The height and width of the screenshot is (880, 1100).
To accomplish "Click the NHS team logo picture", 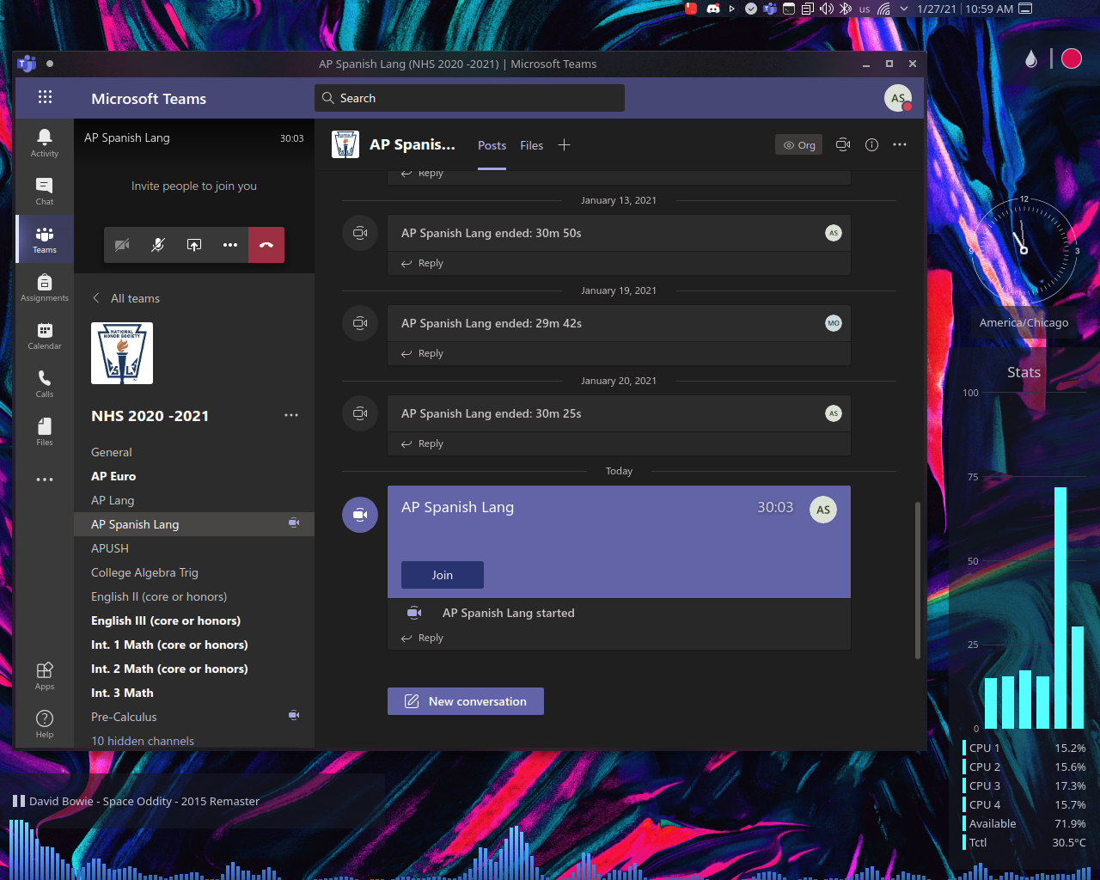I will pyautogui.click(x=122, y=353).
